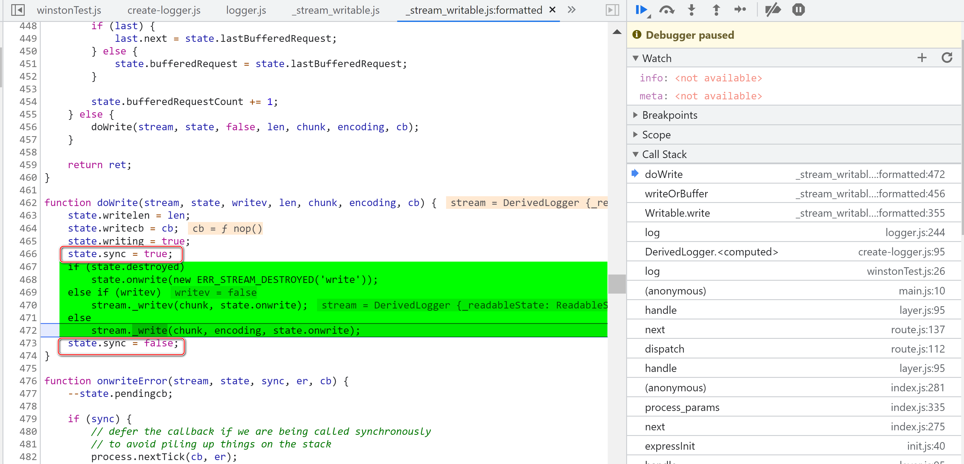
Task: Click the code editor vertical scrollbar thumb
Action: 617,284
